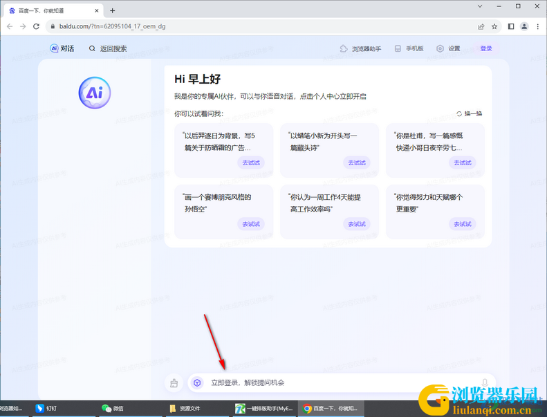Viewport: 547px width, 417px height.
Task: Go forward with the browser forward arrow
Action: 23,26
